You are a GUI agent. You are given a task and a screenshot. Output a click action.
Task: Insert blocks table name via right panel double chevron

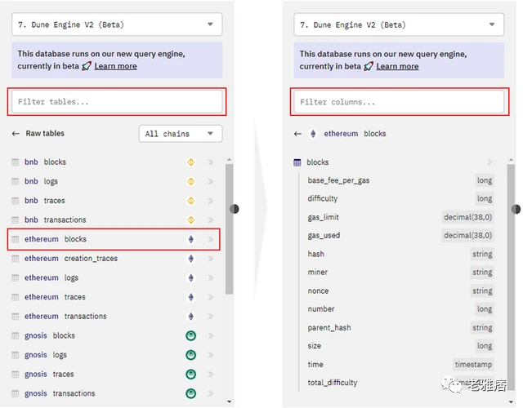coord(489,162)
